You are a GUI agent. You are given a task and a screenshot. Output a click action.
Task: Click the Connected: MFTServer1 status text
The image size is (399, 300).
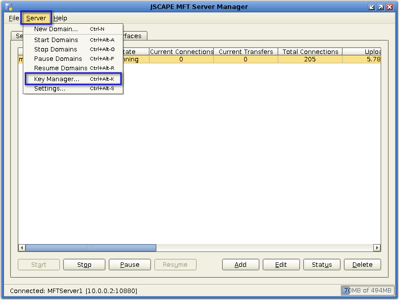(74, 291)
